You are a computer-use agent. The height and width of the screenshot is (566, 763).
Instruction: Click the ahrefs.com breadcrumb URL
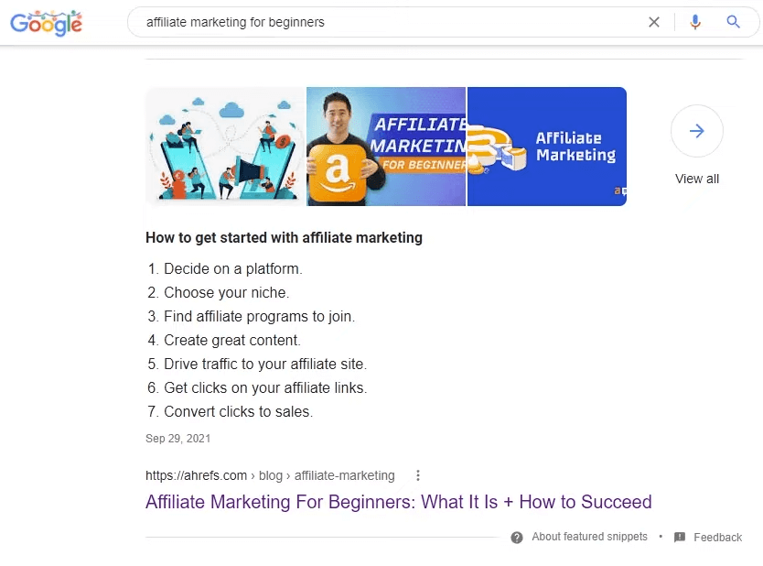tap(270, 475)
